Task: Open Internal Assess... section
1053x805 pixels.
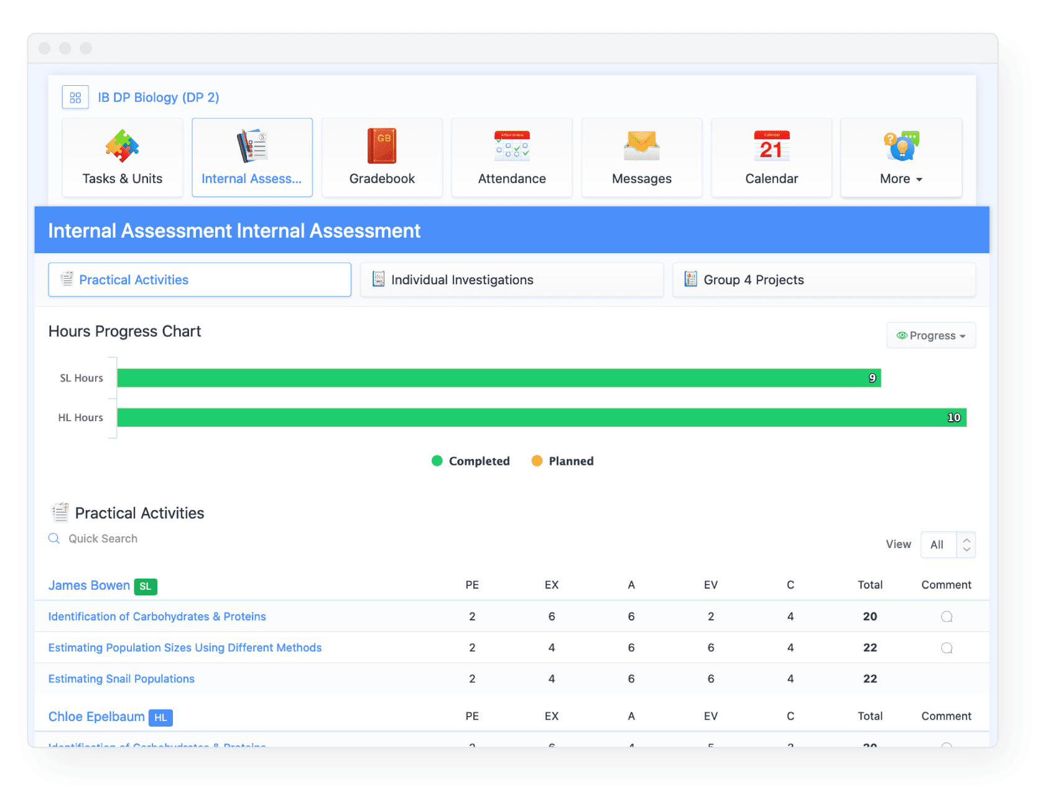Action: (252, 157)
